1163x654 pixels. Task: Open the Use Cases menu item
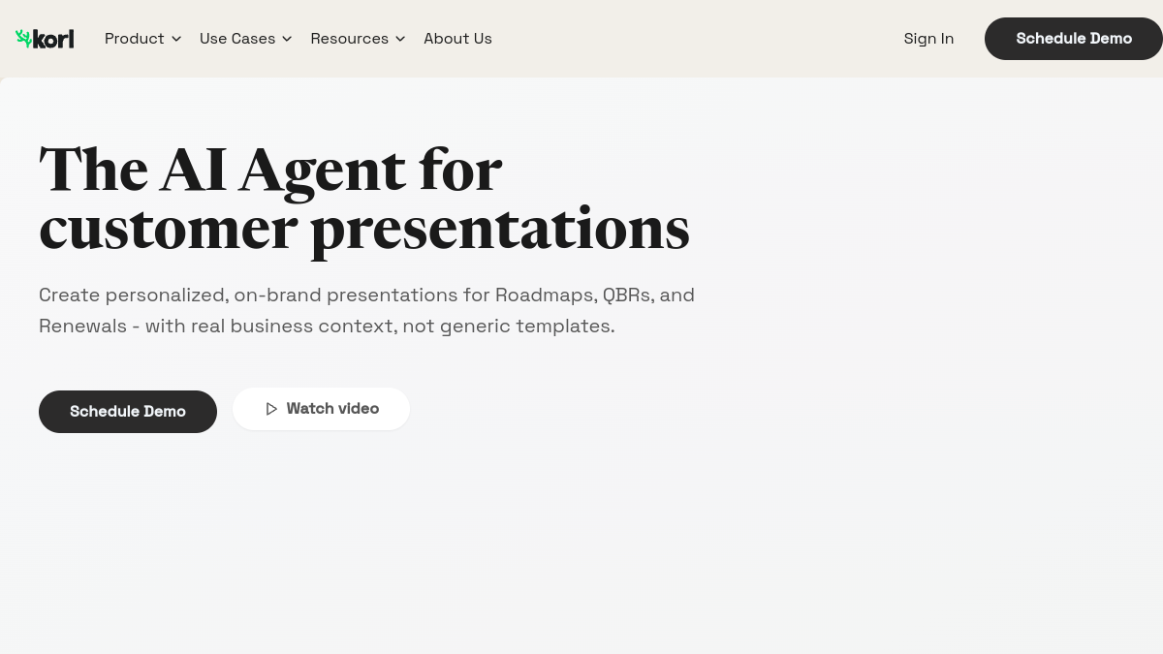(237, 39)
